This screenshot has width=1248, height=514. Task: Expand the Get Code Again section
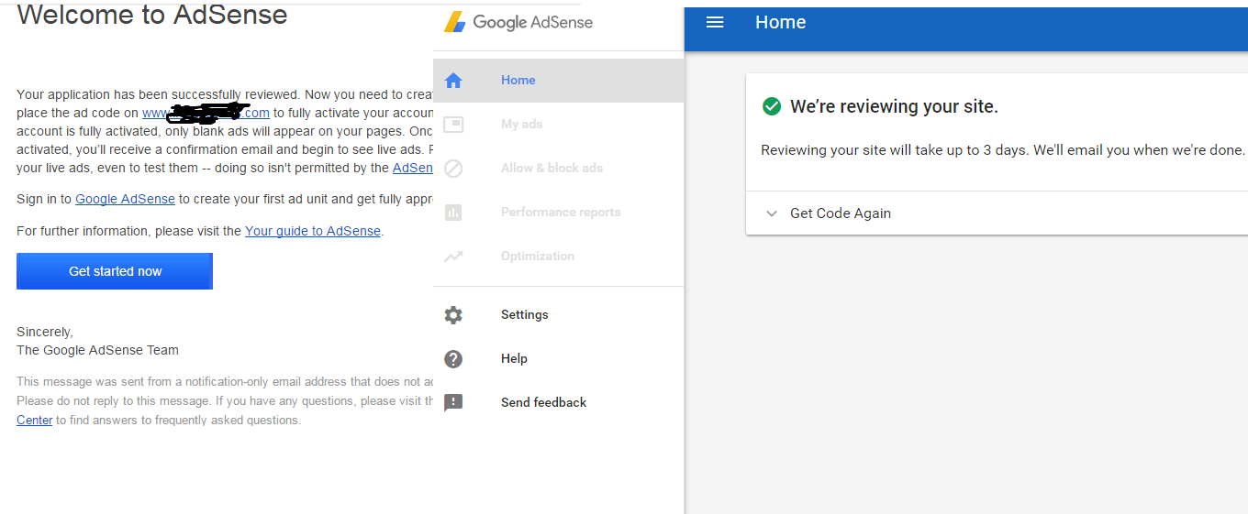tap(841, 213)
